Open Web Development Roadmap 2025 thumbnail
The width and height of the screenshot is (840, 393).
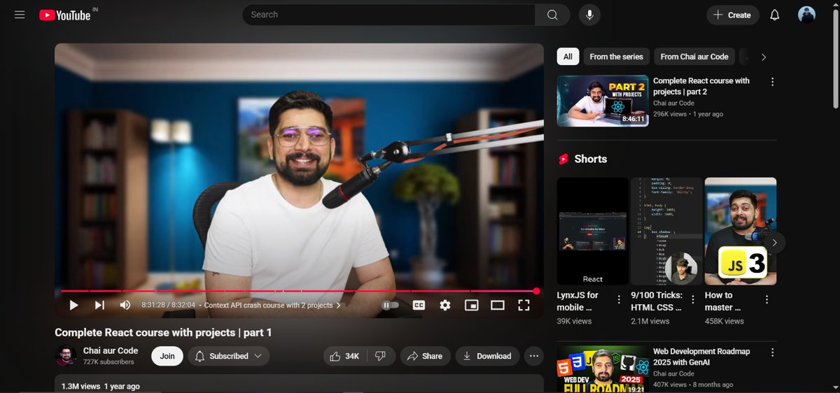tap(603, 368)
